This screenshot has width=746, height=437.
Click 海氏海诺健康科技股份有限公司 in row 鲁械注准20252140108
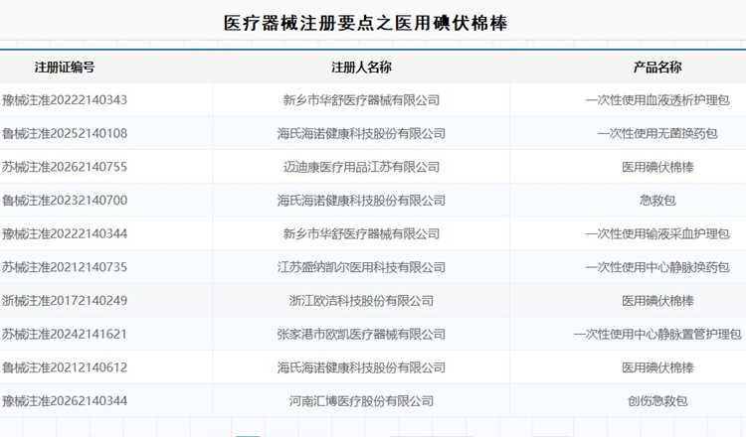point(362,133)
